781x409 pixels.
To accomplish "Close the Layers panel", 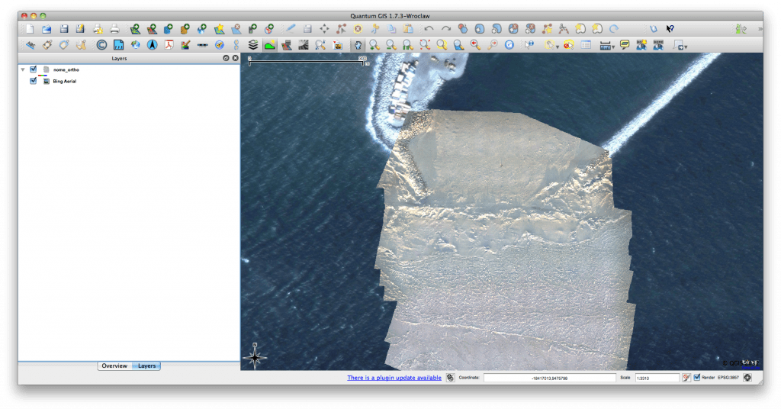I will pos(235,58).
